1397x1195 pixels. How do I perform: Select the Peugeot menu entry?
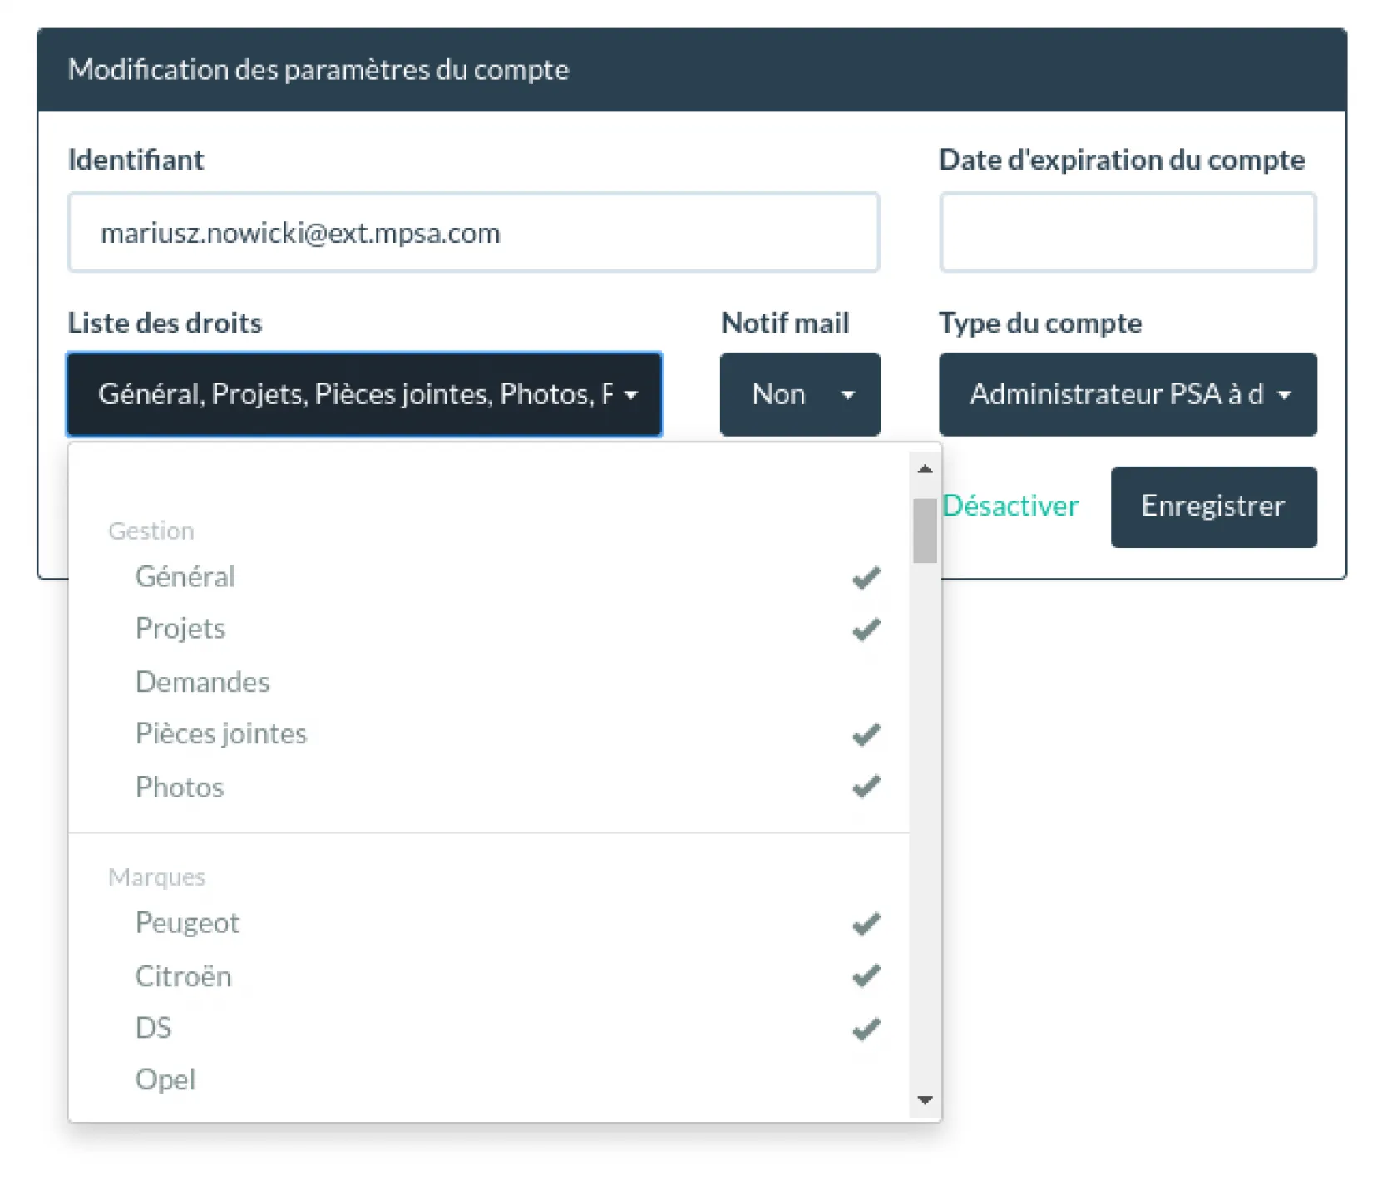point(187,923)
